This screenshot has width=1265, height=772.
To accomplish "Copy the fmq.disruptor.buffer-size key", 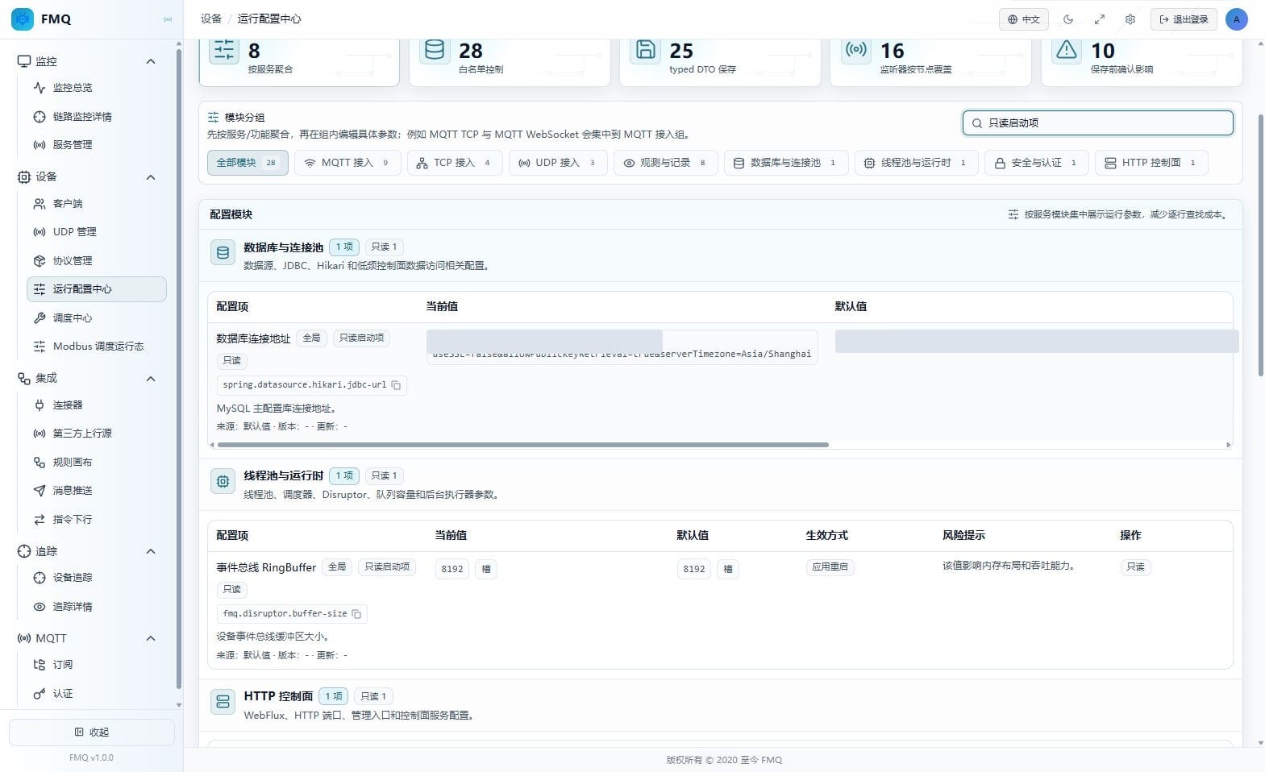I will click(x=356, y=614).
